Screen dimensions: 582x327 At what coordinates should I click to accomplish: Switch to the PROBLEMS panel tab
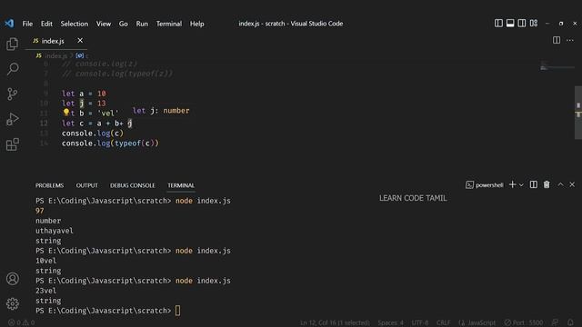tap(49, 185)
